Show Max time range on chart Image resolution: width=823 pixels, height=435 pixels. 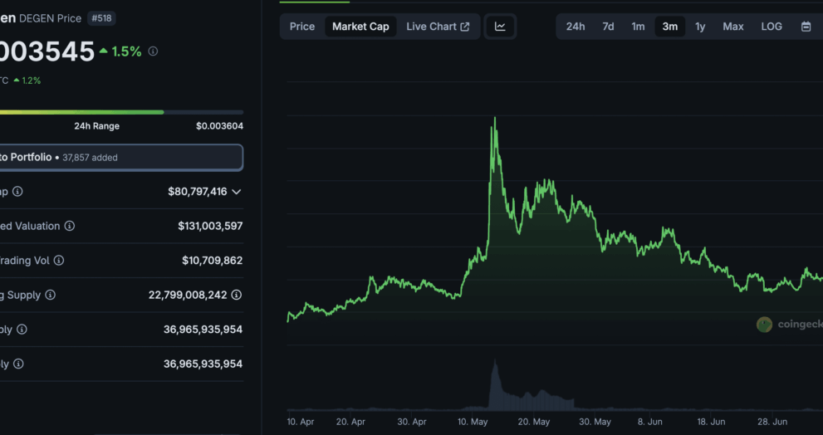tap(732, 27)
